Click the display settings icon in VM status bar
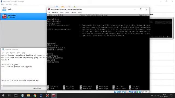 (130, 92)
